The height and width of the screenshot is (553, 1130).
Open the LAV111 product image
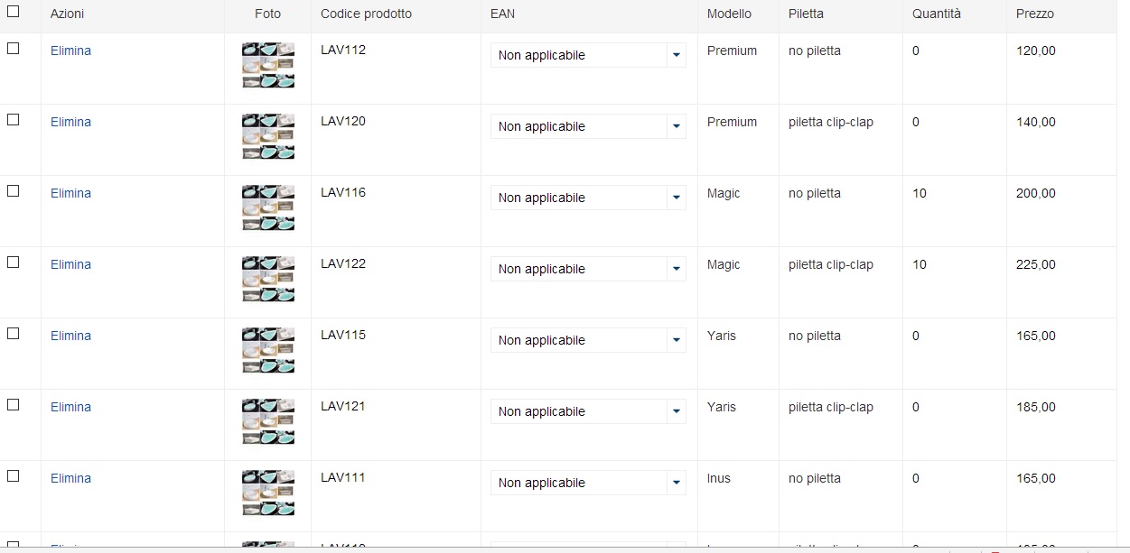pyautogui.click(x=268, y=493)
